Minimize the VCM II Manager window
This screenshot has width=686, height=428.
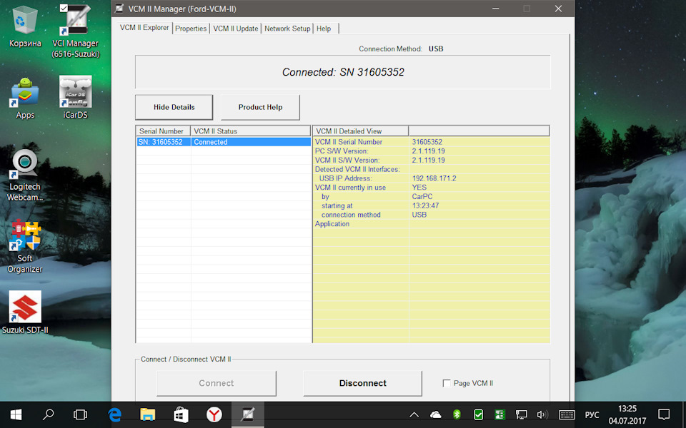click(x=495, y=9)
